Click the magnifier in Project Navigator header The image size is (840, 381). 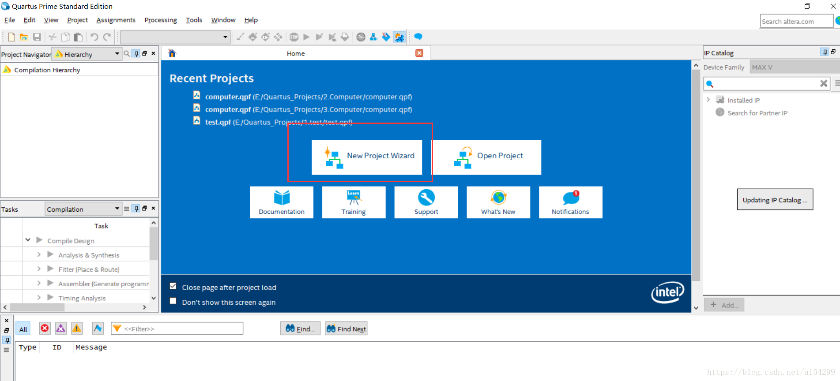[x=127, y=53]
